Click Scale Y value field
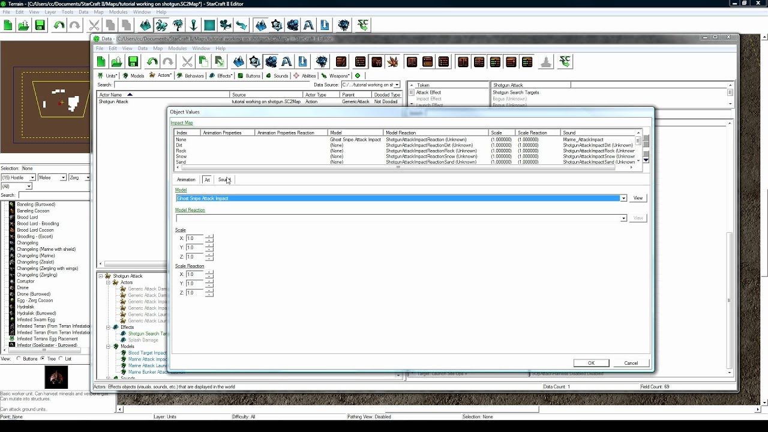The height and width of the screenshot is (432, 768). (195, 247)
